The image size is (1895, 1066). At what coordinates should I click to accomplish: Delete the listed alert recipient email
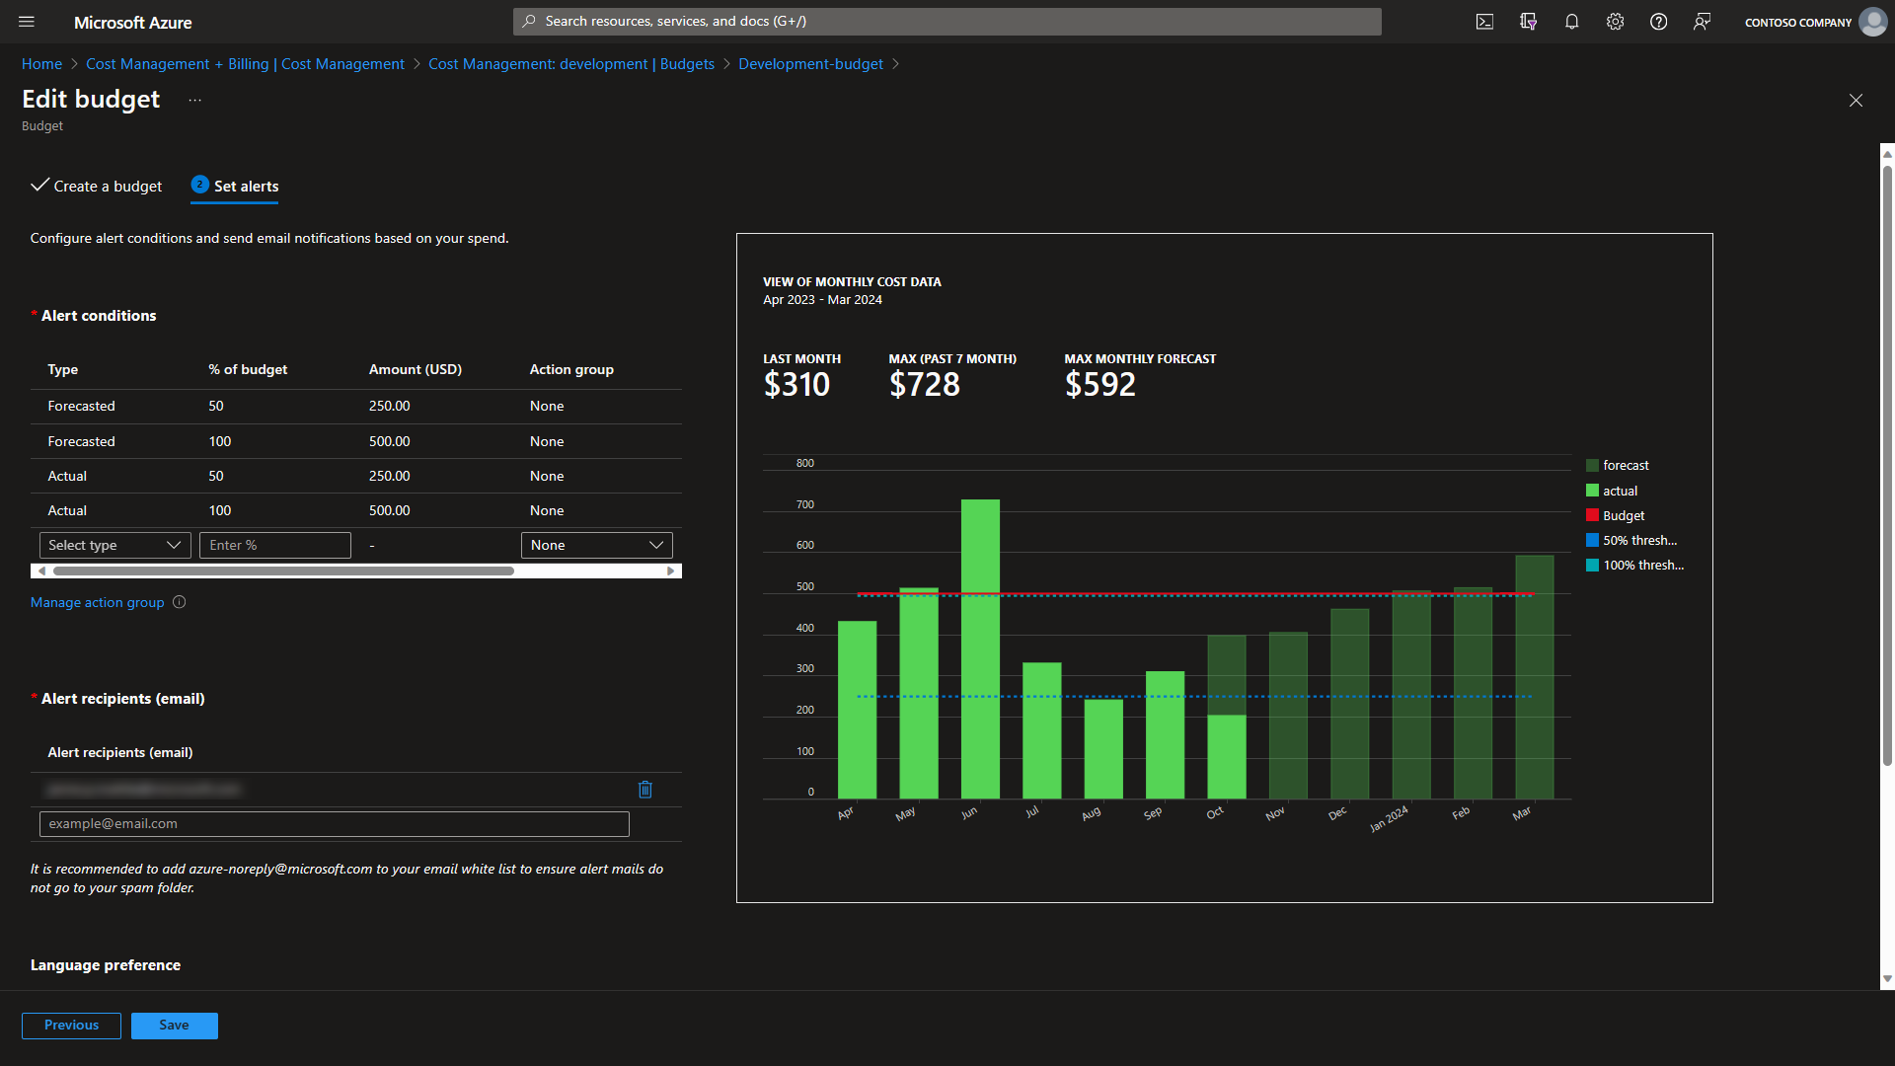pyautogui.click(x=645, y=790)
